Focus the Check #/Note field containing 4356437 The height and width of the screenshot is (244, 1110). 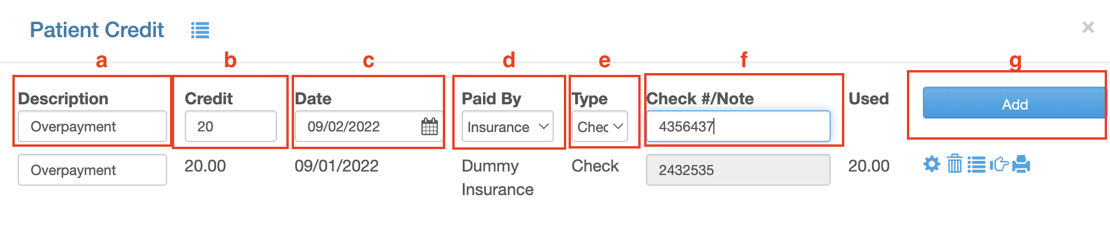pyautogui.click(x=738, y=126)
